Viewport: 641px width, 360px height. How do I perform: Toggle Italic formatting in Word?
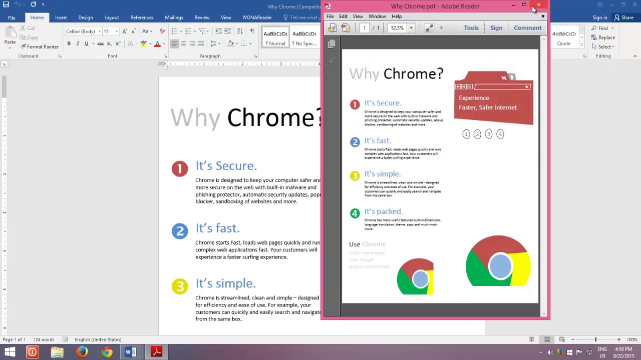(x=78, y=43)
